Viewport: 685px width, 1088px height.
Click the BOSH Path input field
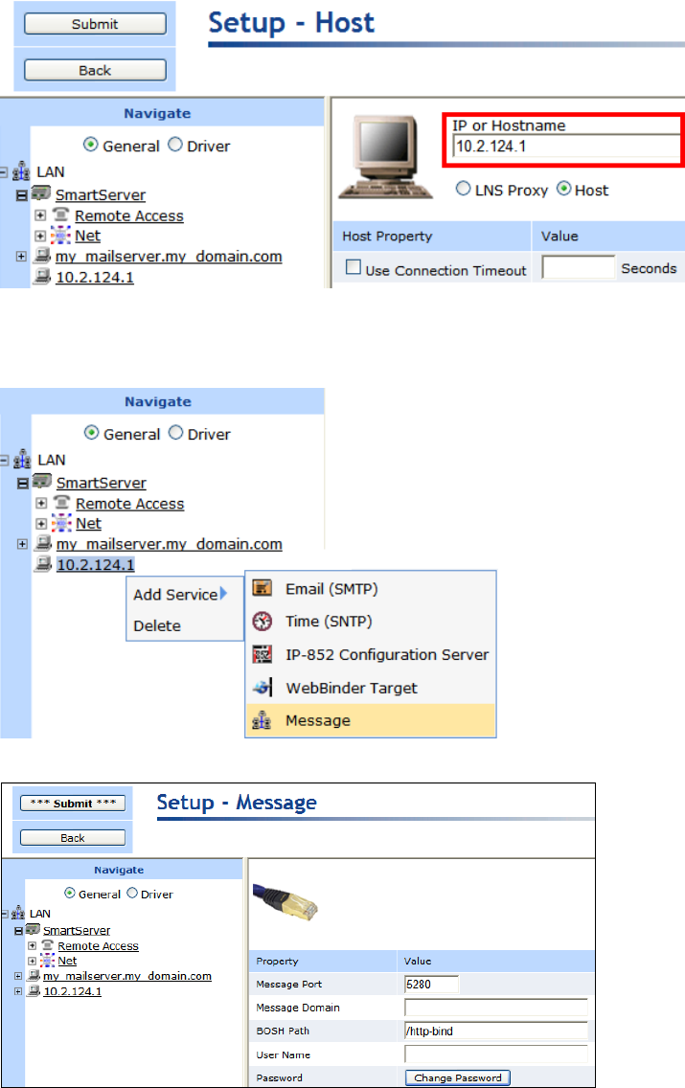click(495, 1031)
